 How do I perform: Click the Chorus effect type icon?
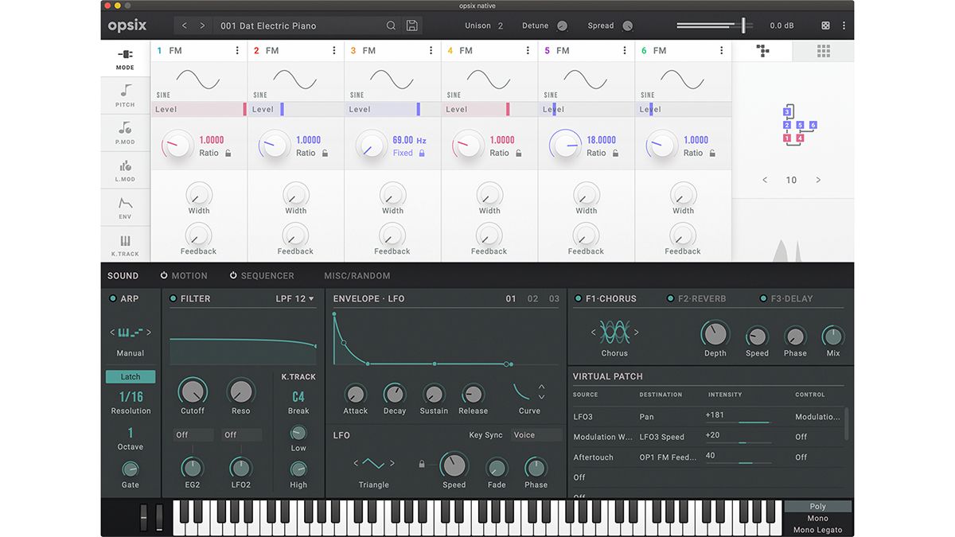614,332
